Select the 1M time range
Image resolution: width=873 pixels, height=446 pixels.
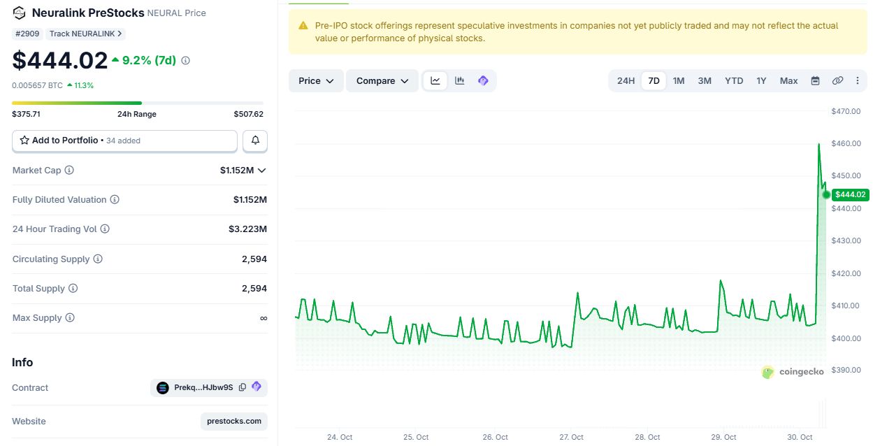tap(679, 81)
